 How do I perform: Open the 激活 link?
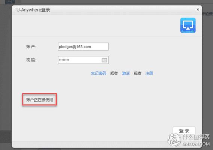(x=126, y=73)
